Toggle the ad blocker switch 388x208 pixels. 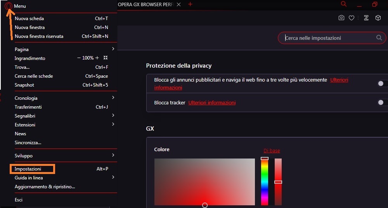pyautogui.click(x=383, y=84)
